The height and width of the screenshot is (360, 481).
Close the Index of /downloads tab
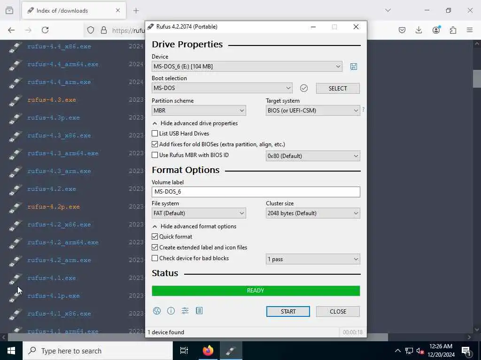coord(118,10)
